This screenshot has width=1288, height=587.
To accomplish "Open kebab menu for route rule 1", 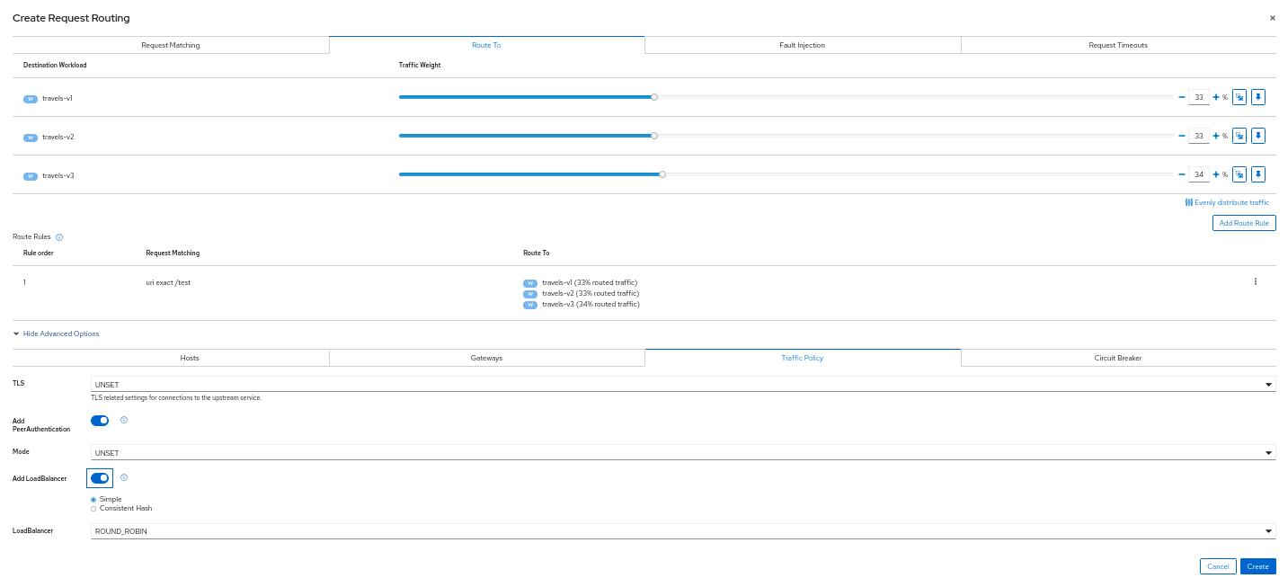I will click(1255, 281).
